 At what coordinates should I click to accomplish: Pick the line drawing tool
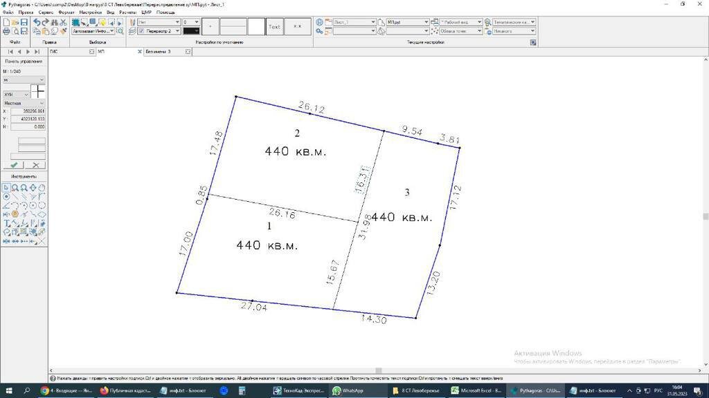[x=15, y=196]
